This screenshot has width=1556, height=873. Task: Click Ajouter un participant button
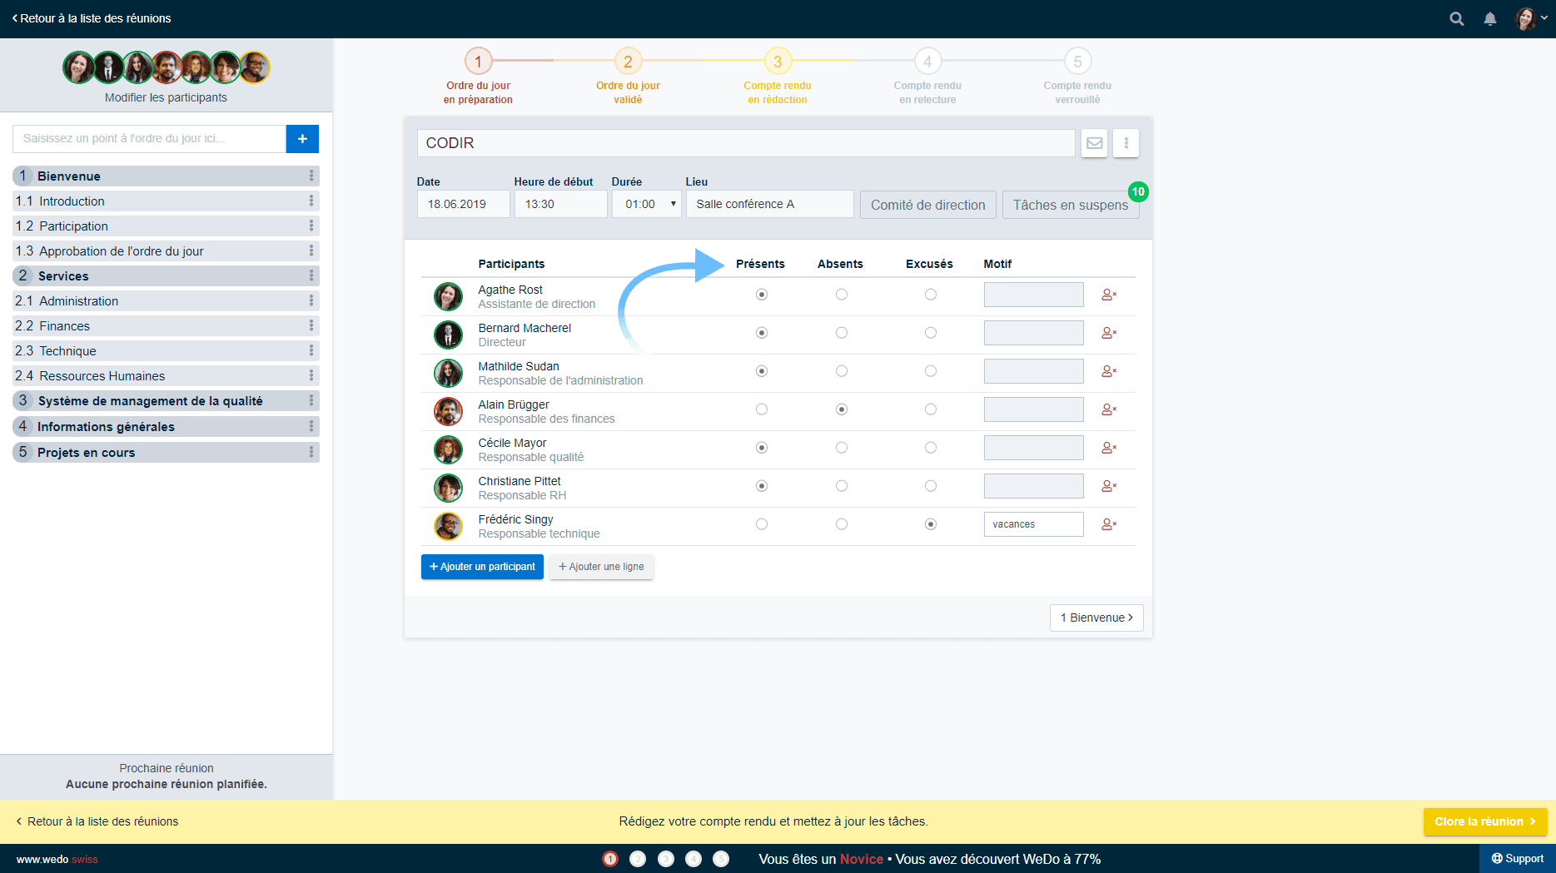click(x=482, y=567)
